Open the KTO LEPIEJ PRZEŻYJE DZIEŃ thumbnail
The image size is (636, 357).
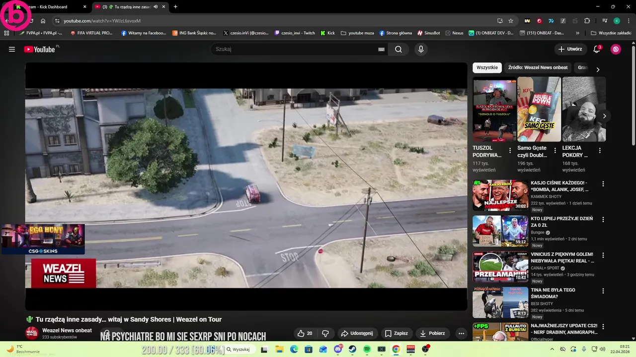[x=500, y=231]
